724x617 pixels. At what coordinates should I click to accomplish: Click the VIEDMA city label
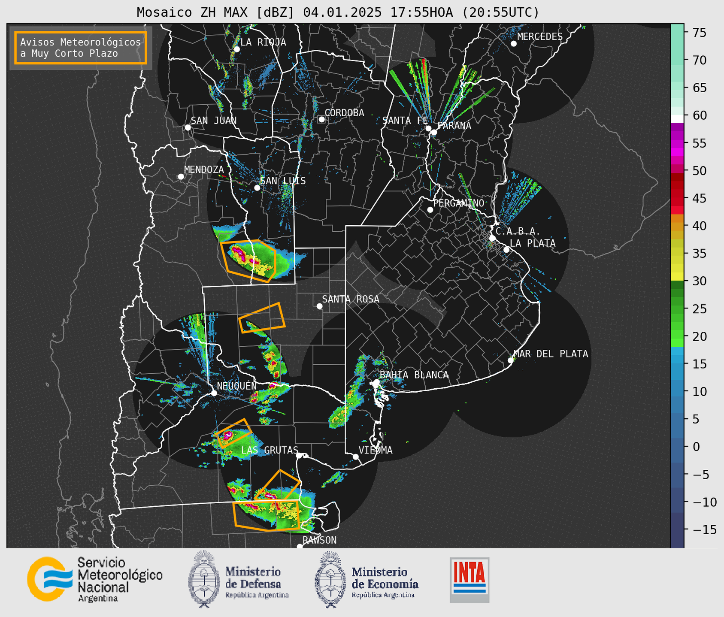(376, 450)
